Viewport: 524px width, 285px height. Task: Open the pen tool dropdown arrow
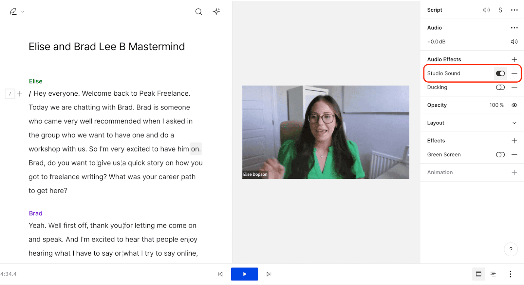23,12
